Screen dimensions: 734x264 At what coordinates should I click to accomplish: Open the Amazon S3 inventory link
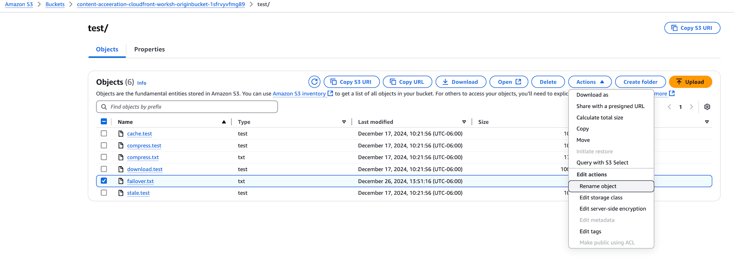299,94
